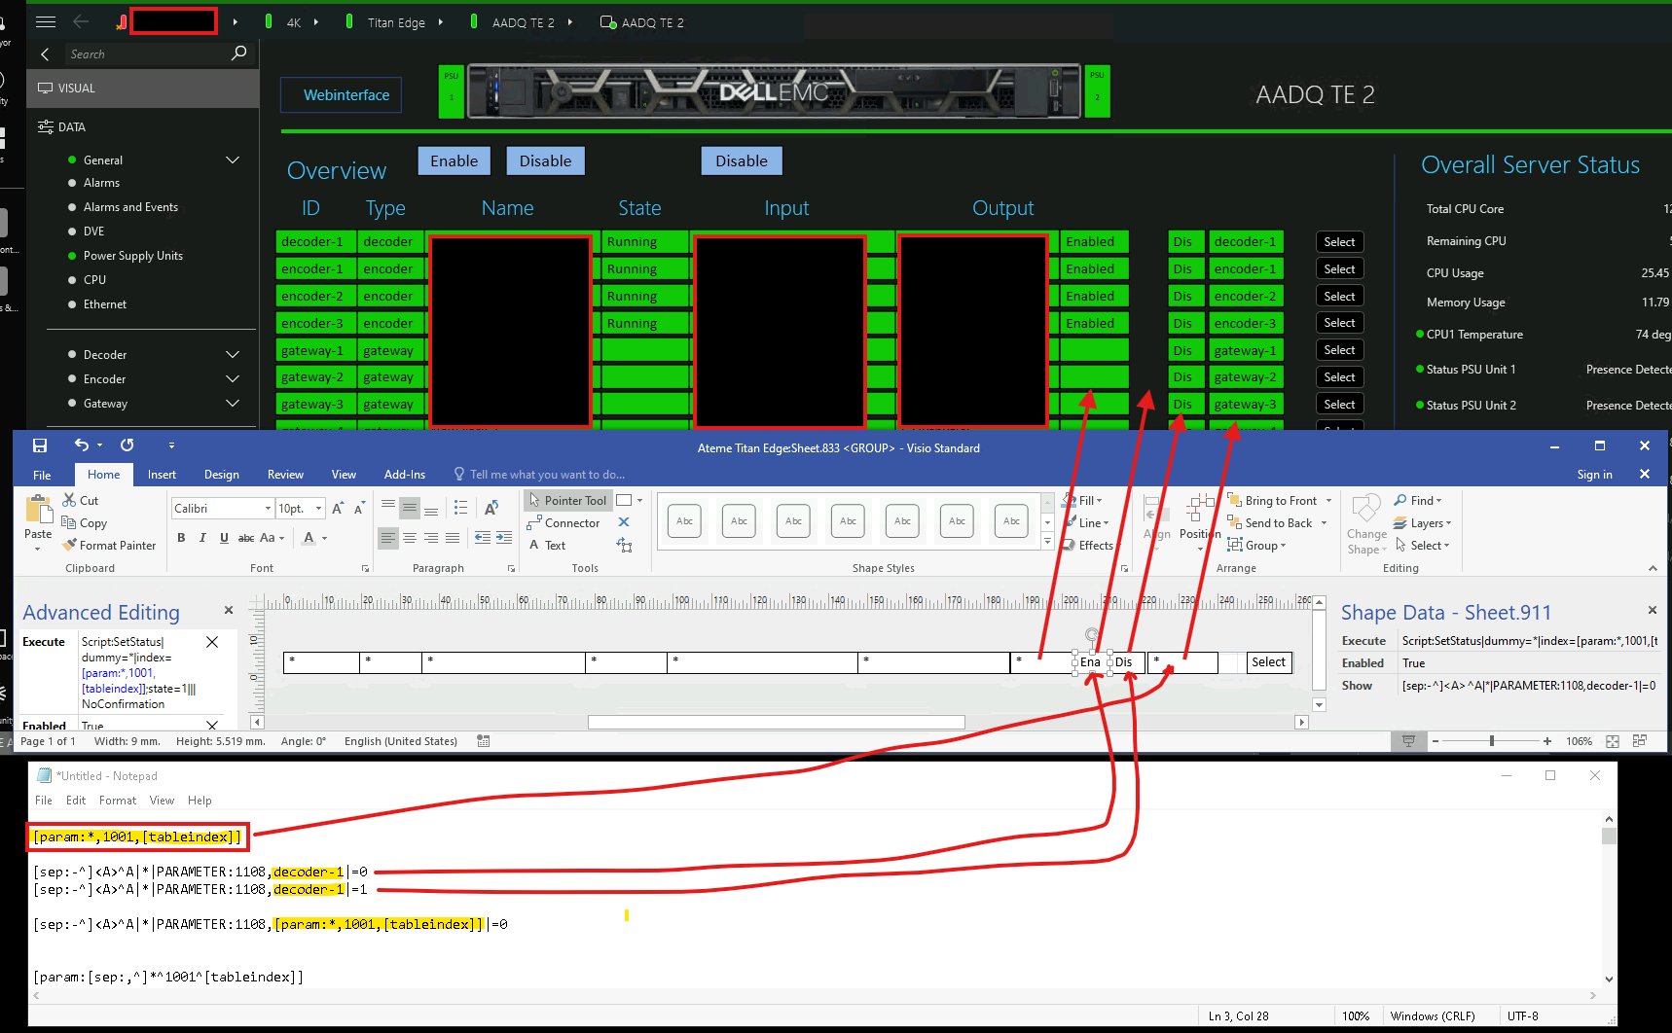Switch to the Design ribbon tab
The width and height of the screenshot is (1672, 1033).
coord(222,475)
